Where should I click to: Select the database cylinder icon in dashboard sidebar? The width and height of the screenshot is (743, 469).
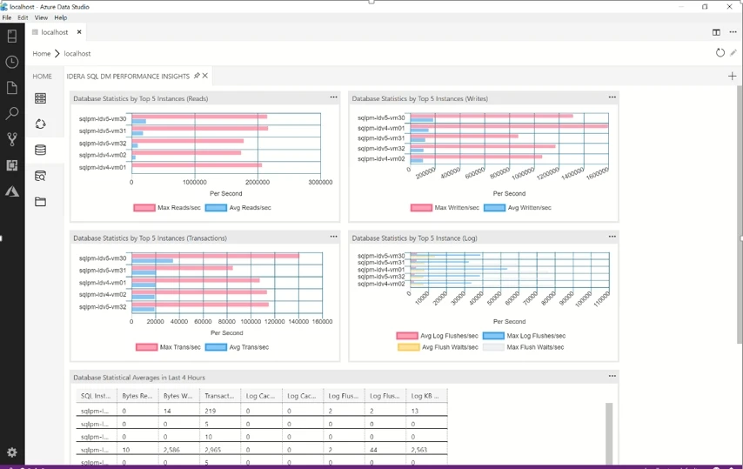click(x=40, y=151)
